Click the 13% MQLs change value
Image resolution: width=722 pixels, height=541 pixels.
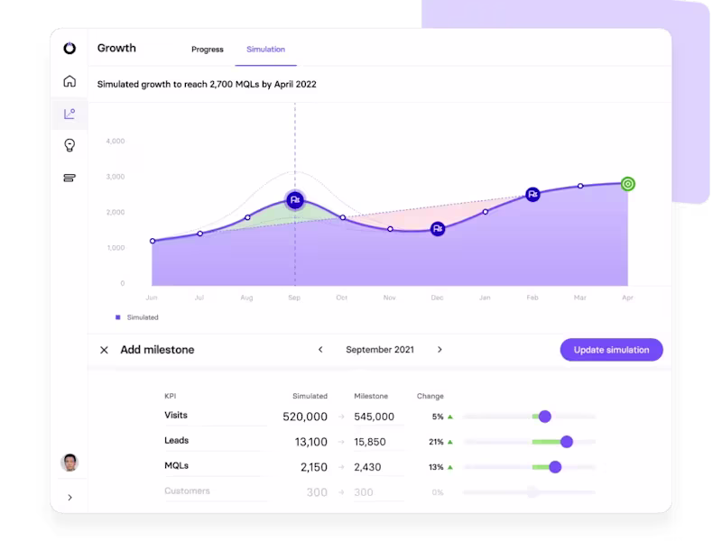[436, 467]
